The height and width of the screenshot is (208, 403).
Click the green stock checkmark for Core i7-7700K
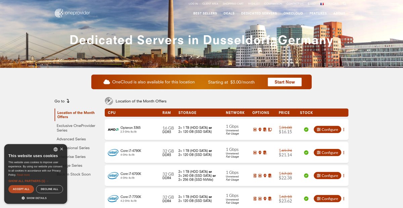pyautogui.click(x=306, y=199)
